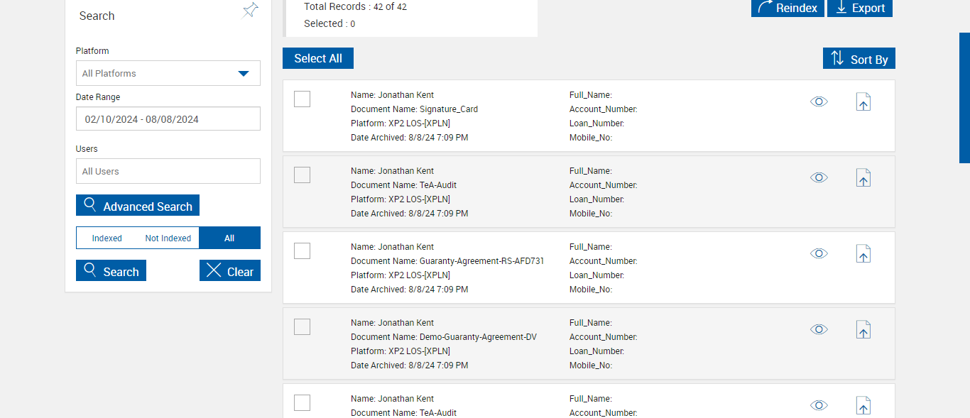Open the Sort By options
970x418 pixels.
coord(859,59)
